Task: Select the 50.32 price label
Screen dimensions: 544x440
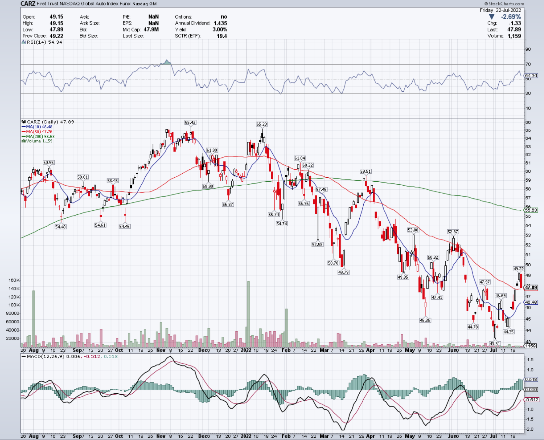Action: click(x=433, y=257)
